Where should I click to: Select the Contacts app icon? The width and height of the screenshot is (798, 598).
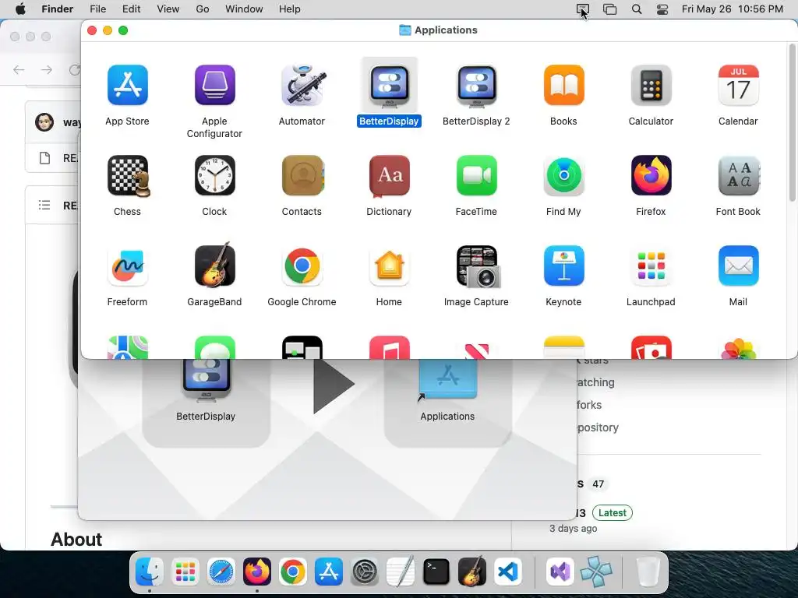(x=303, y=175)
